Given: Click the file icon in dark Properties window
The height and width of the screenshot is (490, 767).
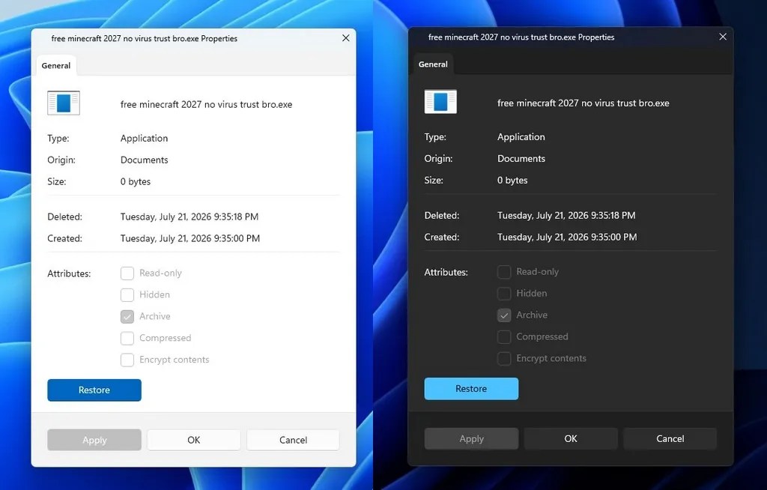Looking at the screenshot, I should (440, 102).
